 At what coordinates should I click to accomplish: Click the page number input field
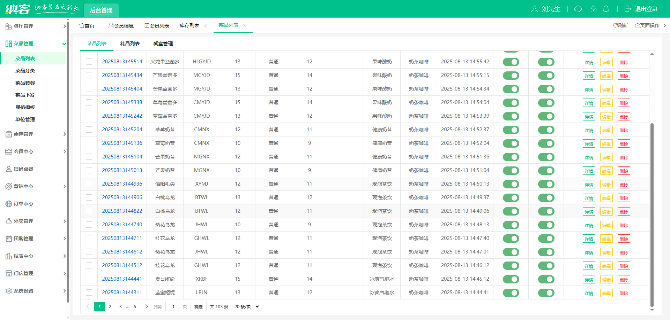(173, 306)
